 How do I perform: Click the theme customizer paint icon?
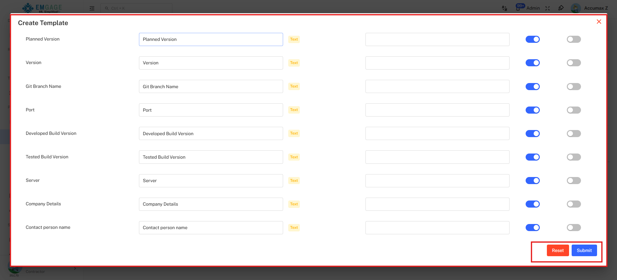561,8
